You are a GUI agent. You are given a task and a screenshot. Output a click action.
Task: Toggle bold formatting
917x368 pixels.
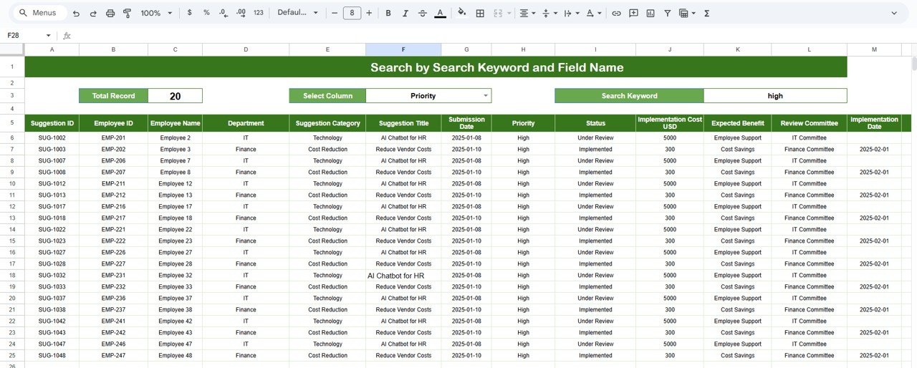click(388, 13)
